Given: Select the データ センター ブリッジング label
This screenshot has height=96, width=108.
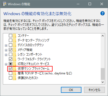Looking at the screenshot, I should (x=34, y=40).
